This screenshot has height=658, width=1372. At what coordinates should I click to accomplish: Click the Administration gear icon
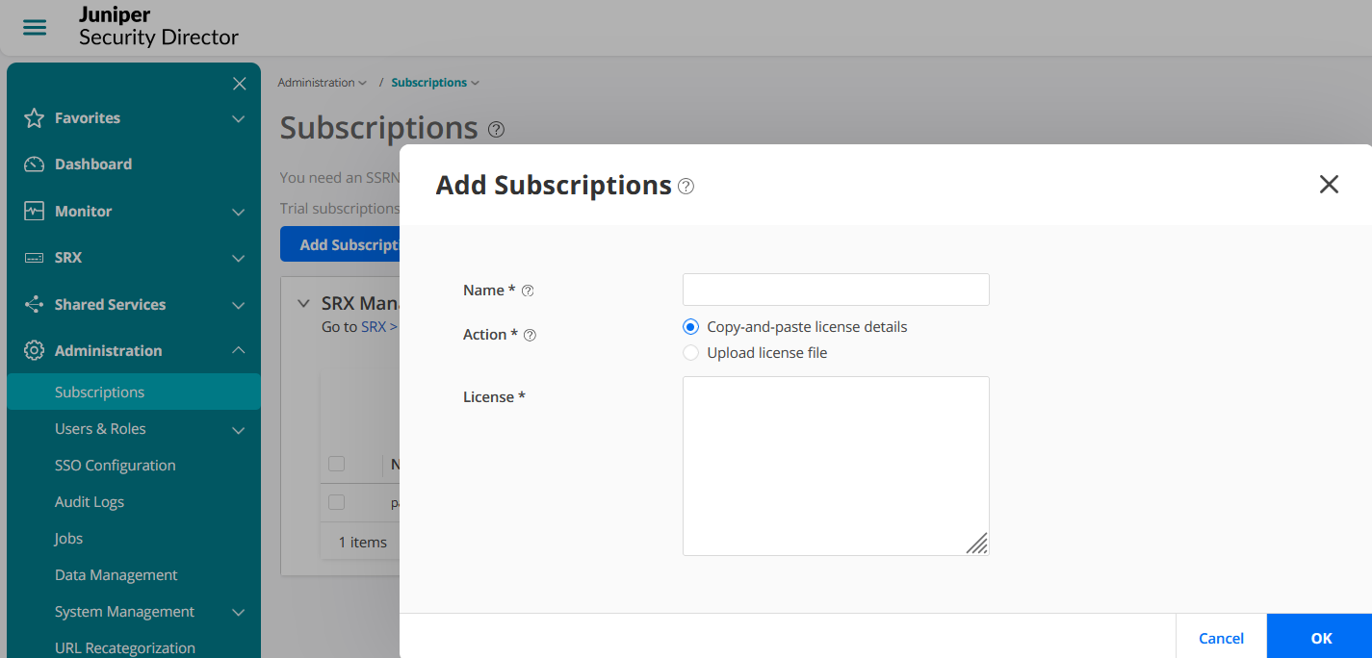[33, 350]
